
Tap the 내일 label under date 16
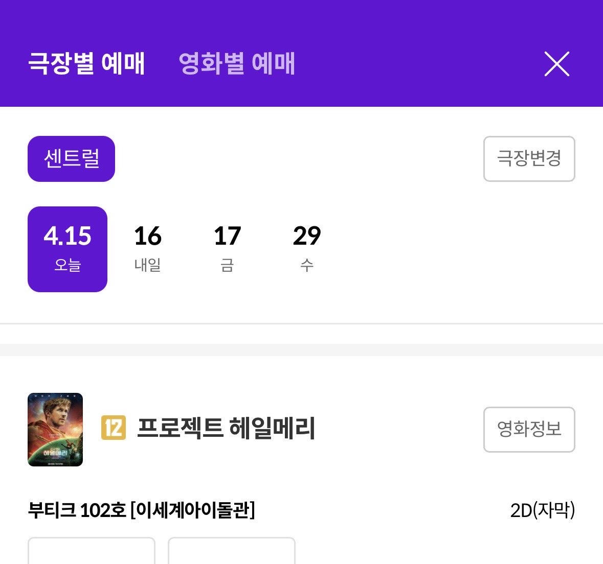pyautogui.click(x=148, y=265)
